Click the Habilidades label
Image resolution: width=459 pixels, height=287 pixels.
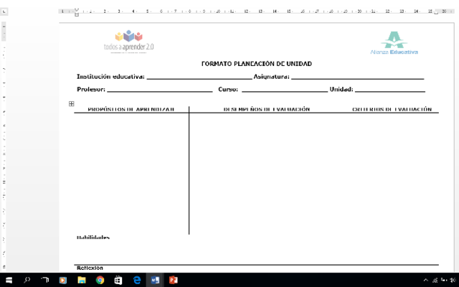pos(93,237)
